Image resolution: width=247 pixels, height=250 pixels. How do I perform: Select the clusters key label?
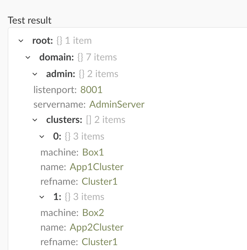pyautogui.click(x=64, y=119)
